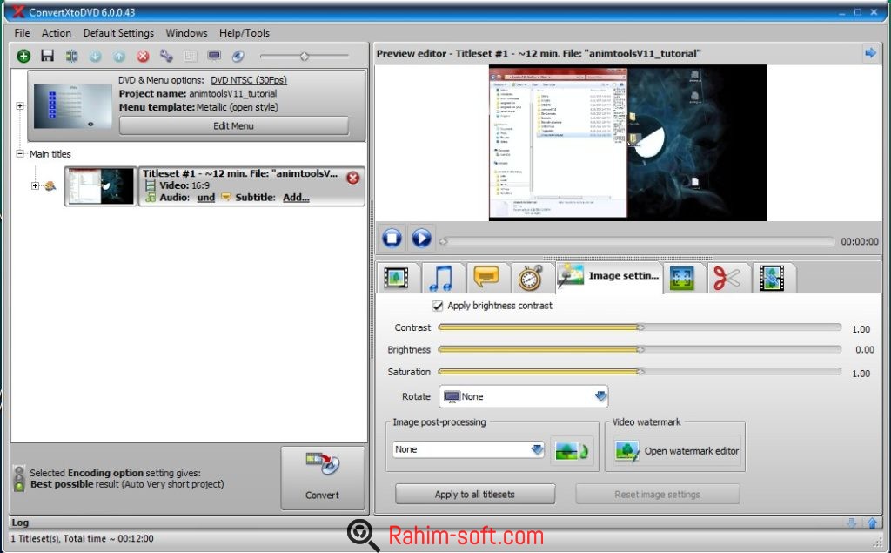Open the Default Settings menu

[x=118, y=33]
